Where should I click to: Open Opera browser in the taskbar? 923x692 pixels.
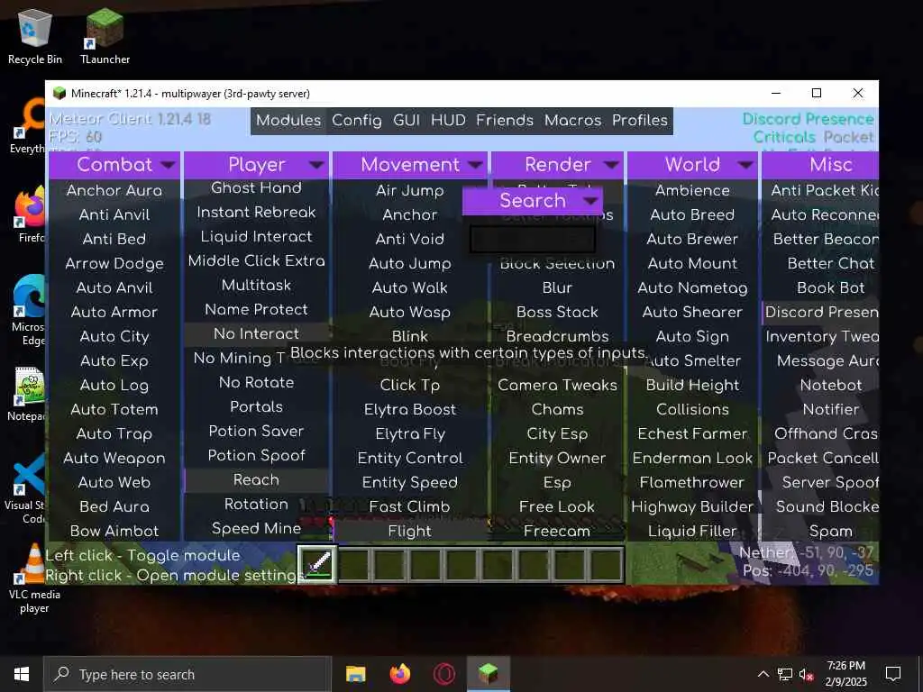[x=443, y=674]
